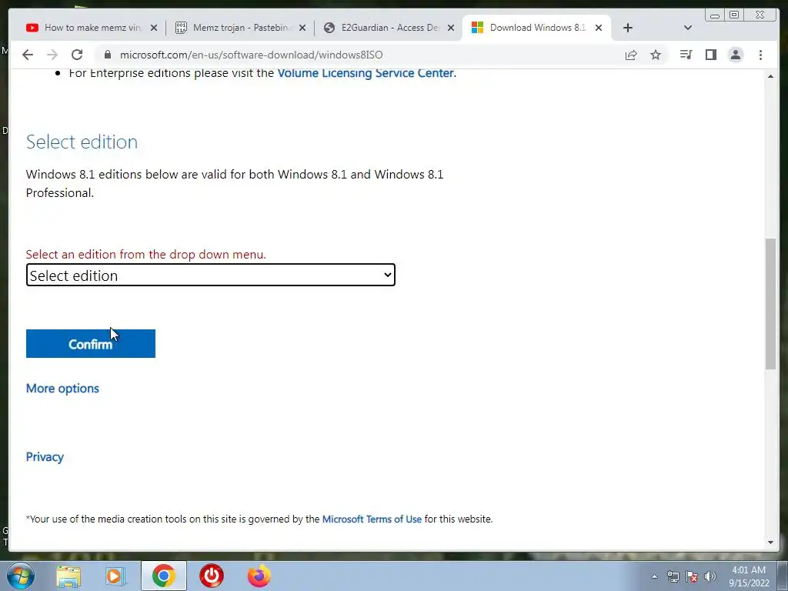
Task: Close the How to make memz tab
Action: 154,28
